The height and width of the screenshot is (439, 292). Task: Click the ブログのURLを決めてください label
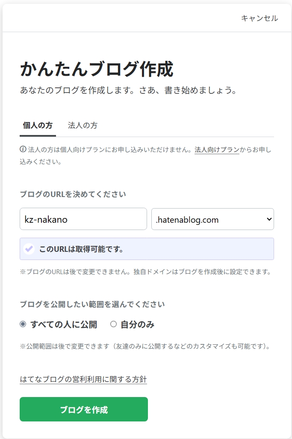pos(73,194)
